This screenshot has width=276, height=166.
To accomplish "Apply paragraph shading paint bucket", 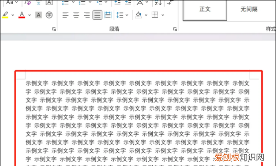I will click(x=138, y=15).
